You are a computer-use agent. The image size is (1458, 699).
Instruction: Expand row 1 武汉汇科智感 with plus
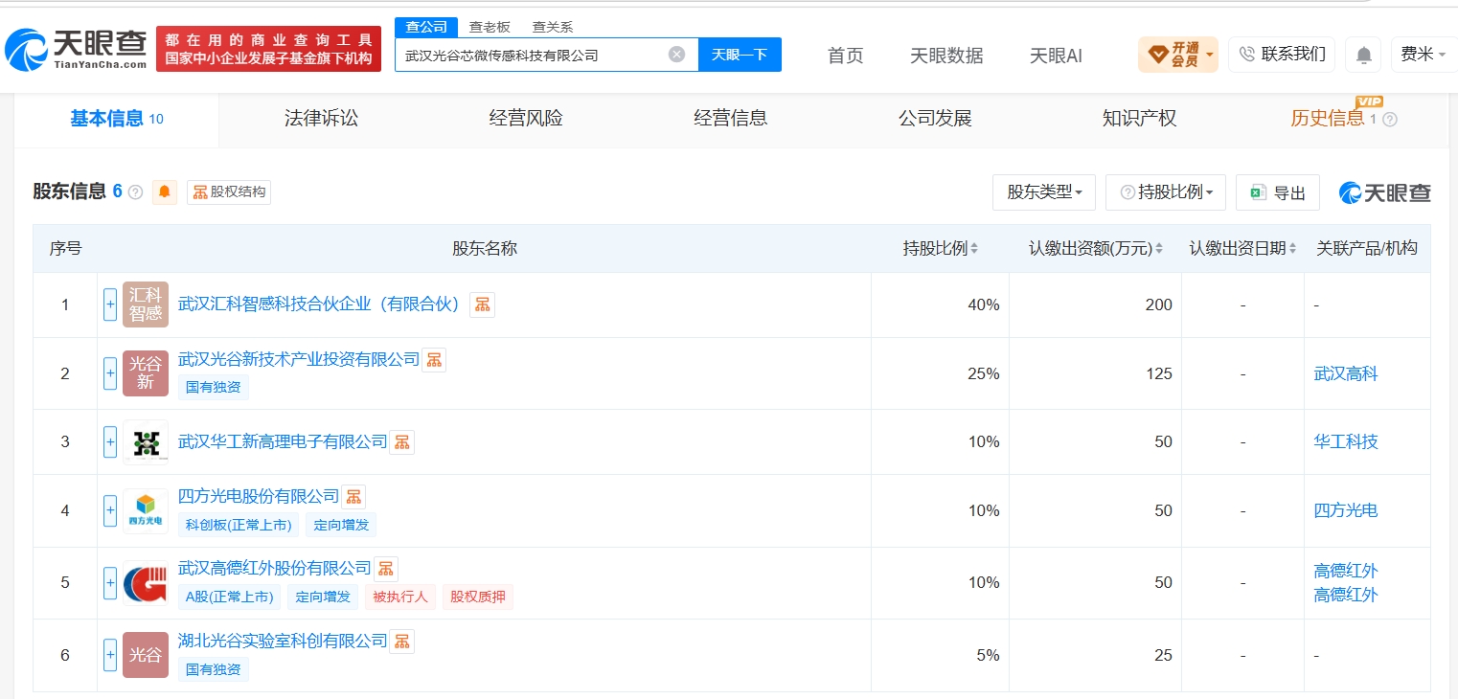(110, 304)
